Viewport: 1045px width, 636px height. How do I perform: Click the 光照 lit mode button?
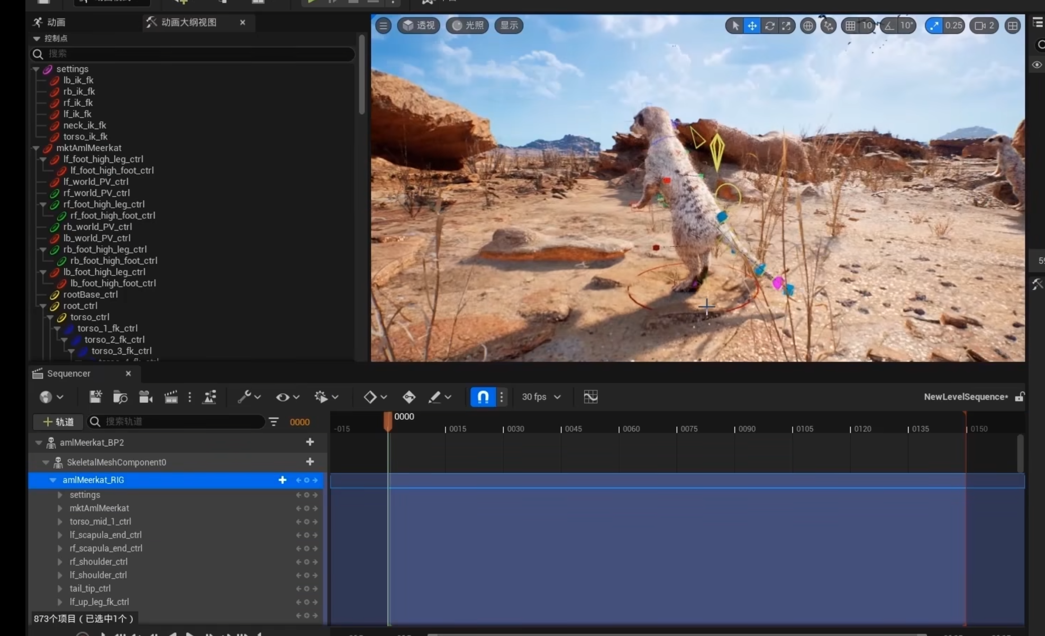pyautogui.click(x=467, y=25)
